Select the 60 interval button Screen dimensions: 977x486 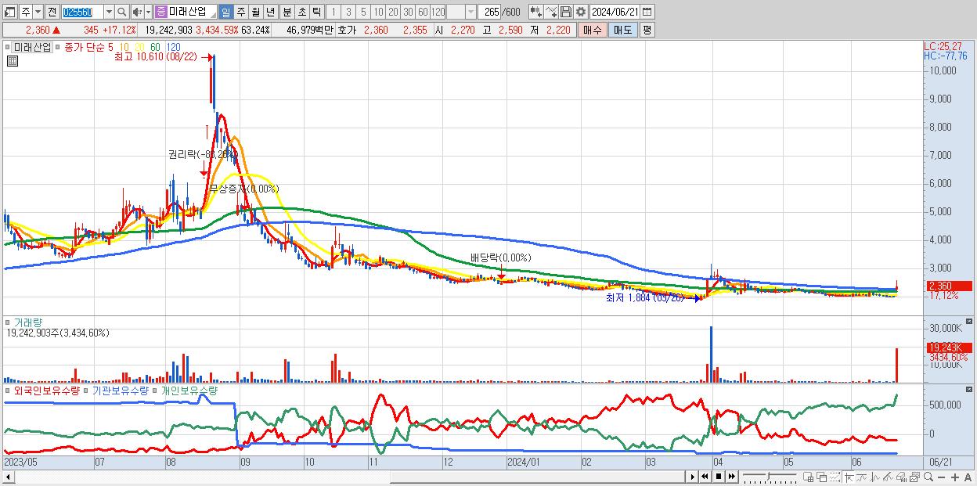423,12
